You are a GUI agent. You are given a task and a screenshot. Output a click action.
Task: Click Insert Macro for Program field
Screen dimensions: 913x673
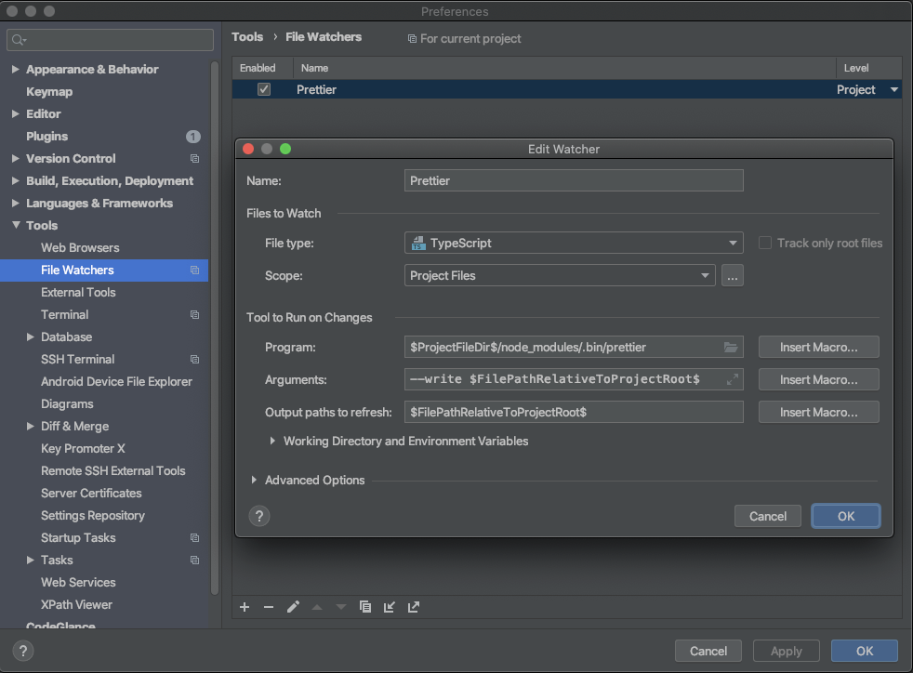819,347
